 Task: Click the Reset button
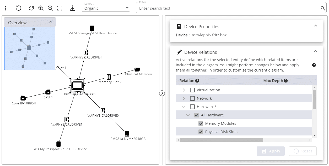pos(303,151)
